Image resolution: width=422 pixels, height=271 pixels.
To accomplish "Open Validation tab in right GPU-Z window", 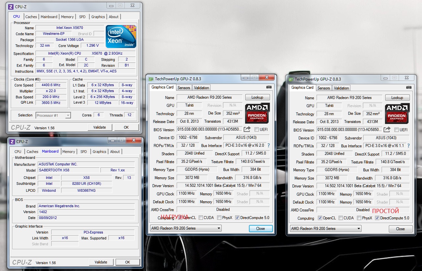I will click(341, 88).
